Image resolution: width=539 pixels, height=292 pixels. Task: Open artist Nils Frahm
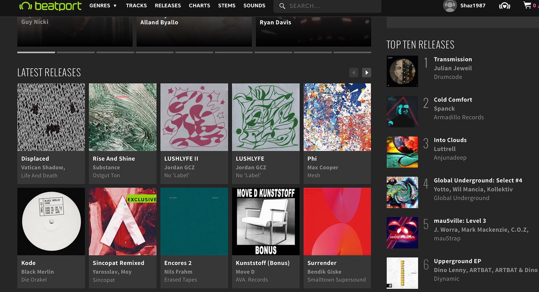point(178,271)
